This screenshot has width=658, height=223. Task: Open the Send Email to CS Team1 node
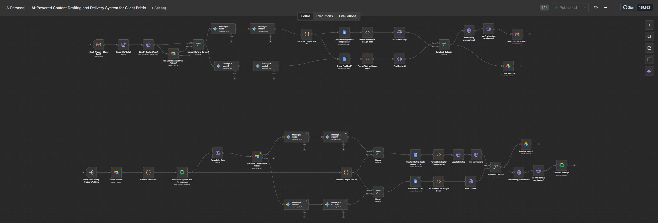point(517,34)
